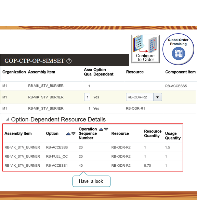Click the 1.5 usage quantity cell
This screenshot has height=214, width=197.
pyautogui.click(x=168, y=147)
